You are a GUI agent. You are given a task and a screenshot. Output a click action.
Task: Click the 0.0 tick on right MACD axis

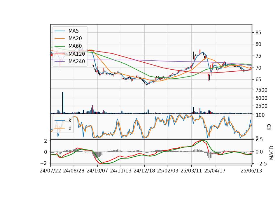click(x=259, y=152)
